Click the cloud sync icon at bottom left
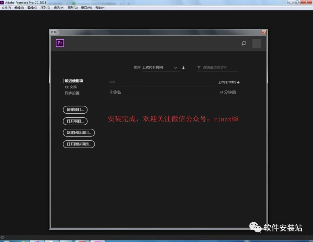The image size is (313, 242). tap(2, 237)
